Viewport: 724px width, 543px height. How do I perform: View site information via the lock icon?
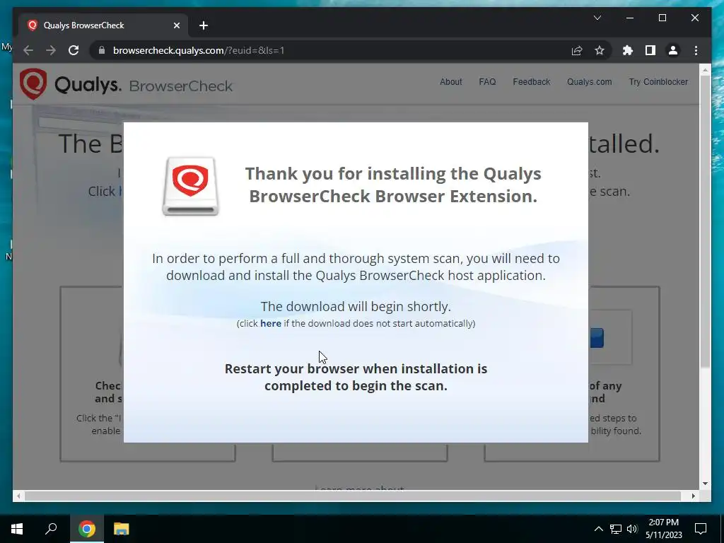click(102, 50)
